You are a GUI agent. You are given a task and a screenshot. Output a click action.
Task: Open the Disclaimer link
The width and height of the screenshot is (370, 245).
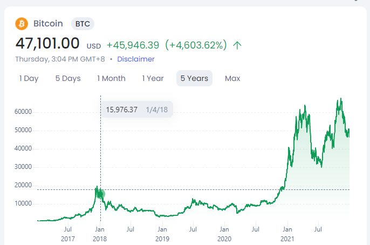136,59
